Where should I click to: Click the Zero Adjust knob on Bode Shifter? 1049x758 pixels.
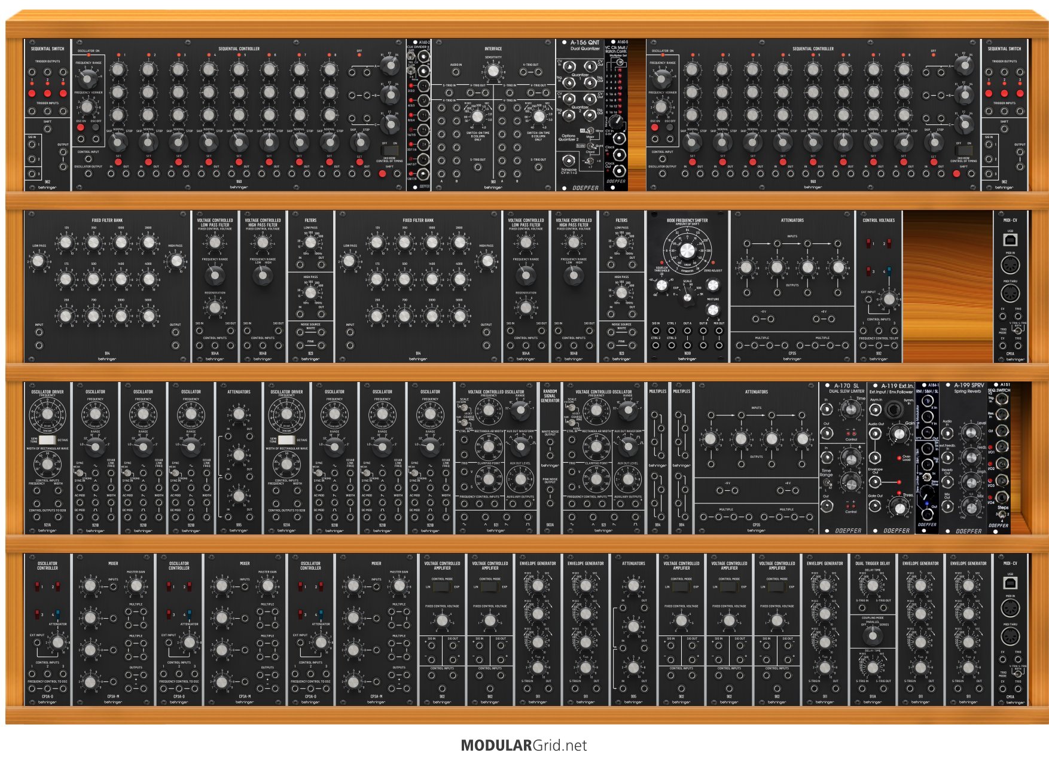(x=713, y=285)
